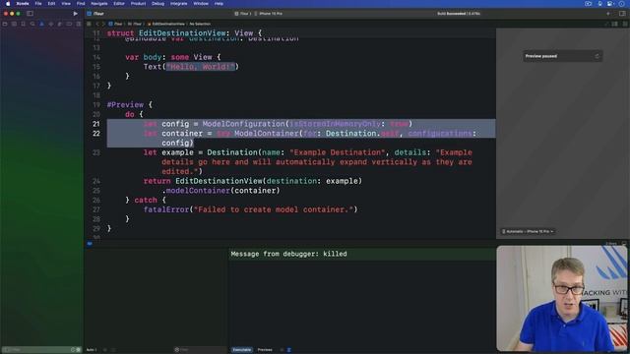This screenshot has height=354, width=630.
Task: Open the Report navigator icon
Action: coord(79,24)
